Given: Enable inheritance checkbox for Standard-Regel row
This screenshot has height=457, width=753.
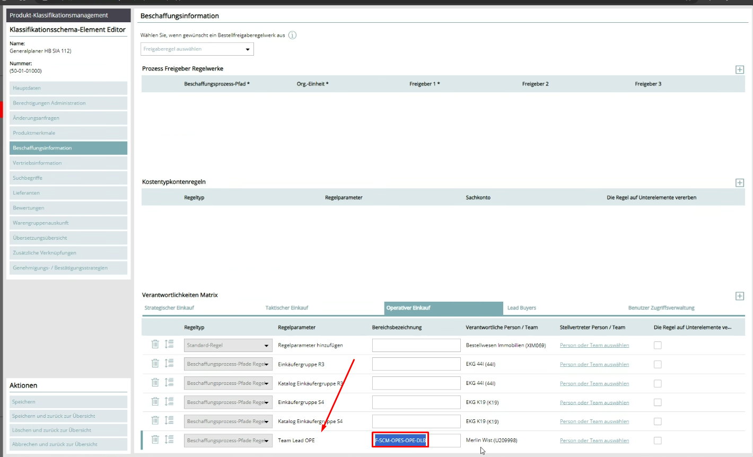Looking at the screenshot, I should point(658,345).
